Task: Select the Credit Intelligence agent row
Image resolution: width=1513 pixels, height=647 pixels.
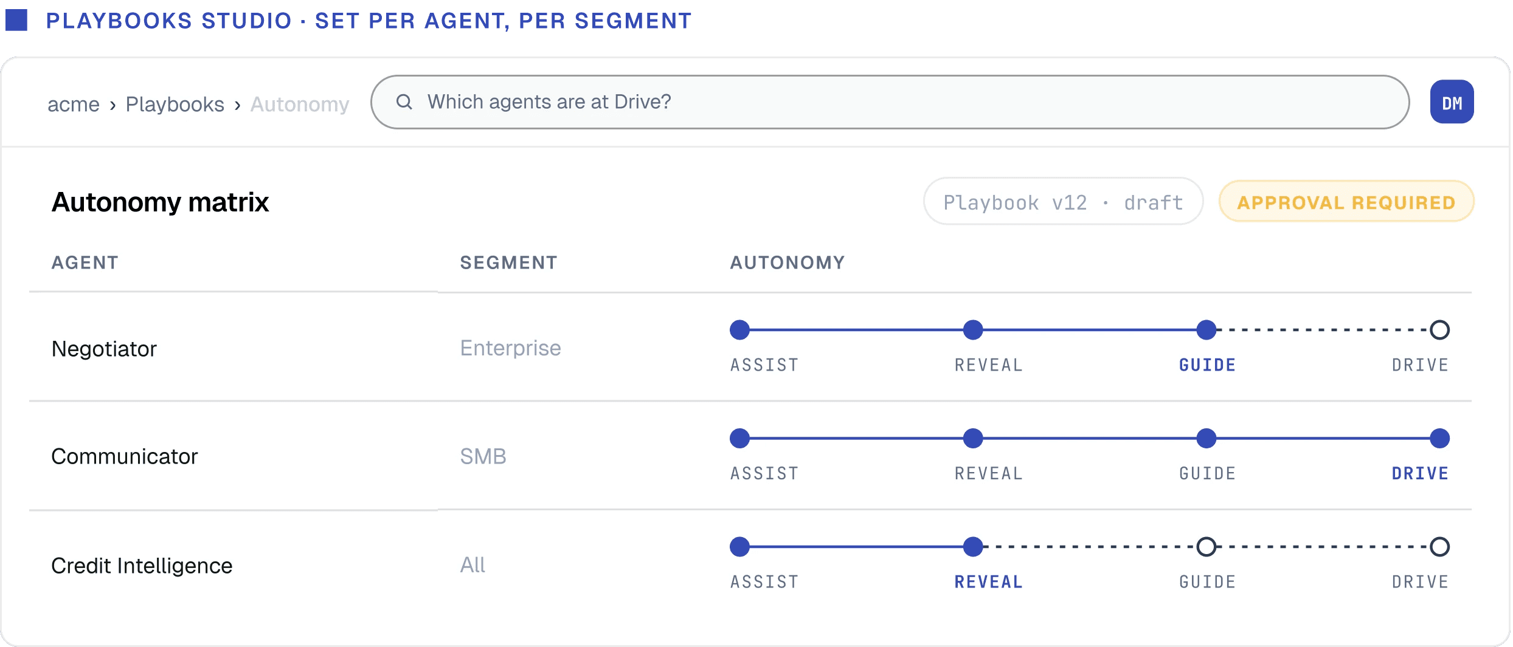Action: coord(750,565)
